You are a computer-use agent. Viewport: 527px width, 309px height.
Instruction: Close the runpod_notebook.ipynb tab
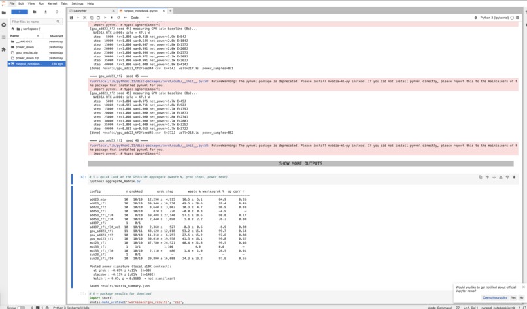(164, 10)
